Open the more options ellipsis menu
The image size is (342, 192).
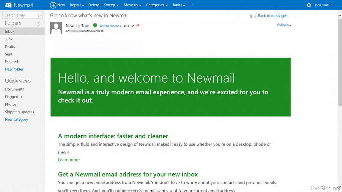point(191,5)
